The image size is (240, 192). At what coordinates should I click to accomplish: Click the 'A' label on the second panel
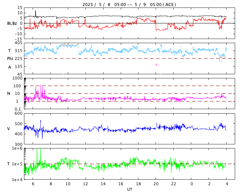10,67
